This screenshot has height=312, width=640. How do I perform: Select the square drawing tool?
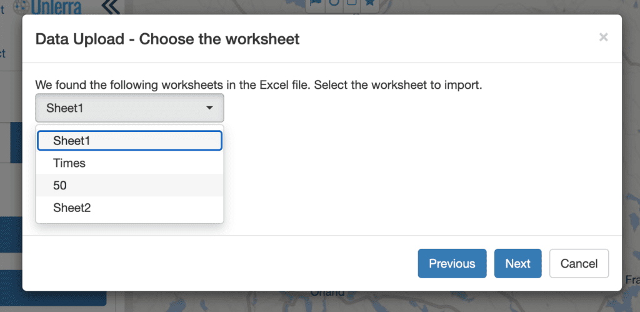tap(352, 4)
